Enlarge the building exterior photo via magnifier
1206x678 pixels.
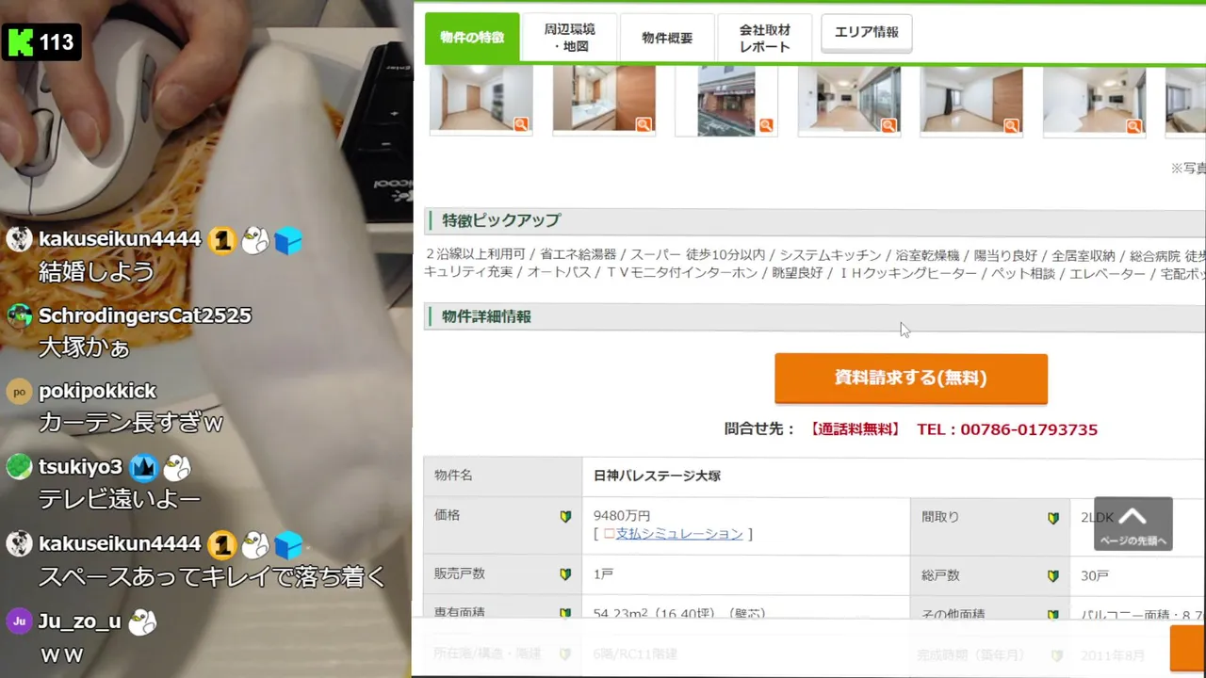[766, 124]
